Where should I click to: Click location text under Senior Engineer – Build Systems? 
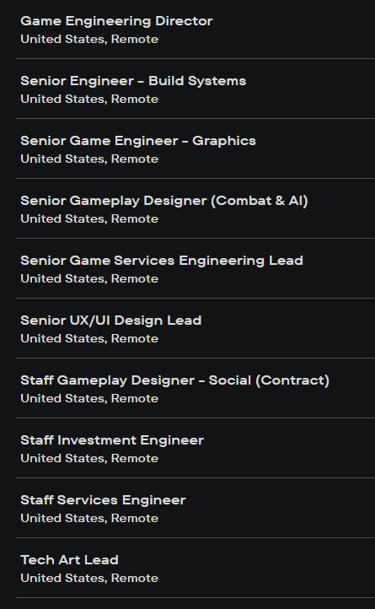pyautogui.click(x=89, y=99)
